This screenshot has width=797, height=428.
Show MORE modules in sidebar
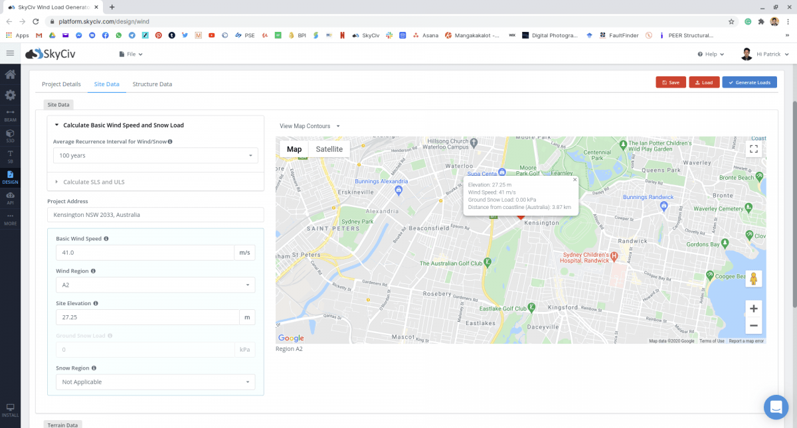coord(10,219)
